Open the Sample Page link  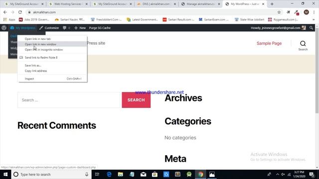click(269, 43)
